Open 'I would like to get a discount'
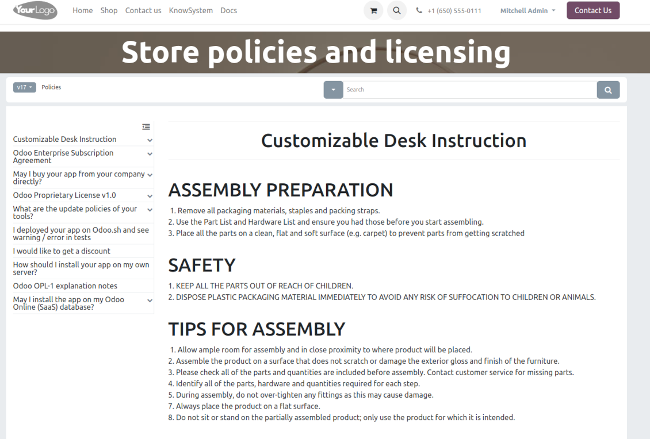 (x=62, y=251)
